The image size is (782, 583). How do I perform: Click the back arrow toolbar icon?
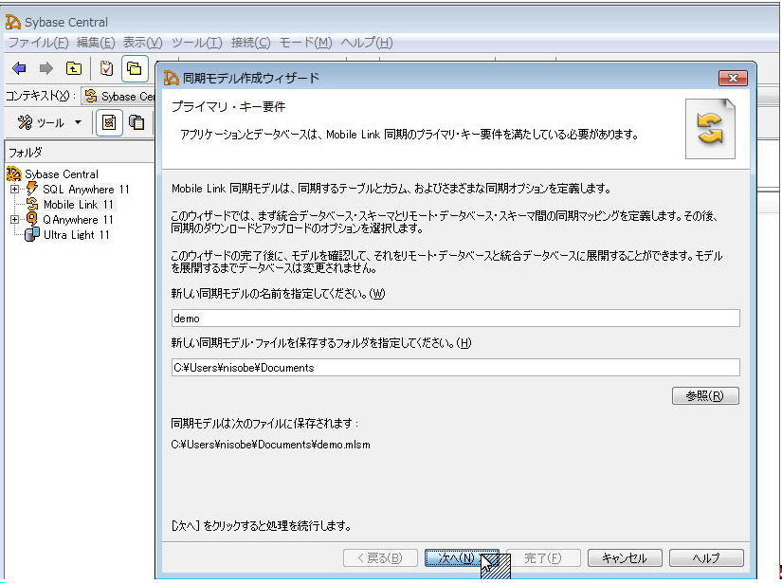[19, 68]
